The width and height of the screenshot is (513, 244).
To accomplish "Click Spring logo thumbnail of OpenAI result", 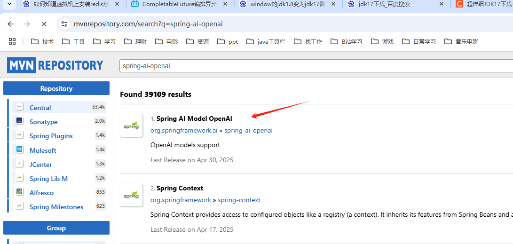I will point(132,126).
